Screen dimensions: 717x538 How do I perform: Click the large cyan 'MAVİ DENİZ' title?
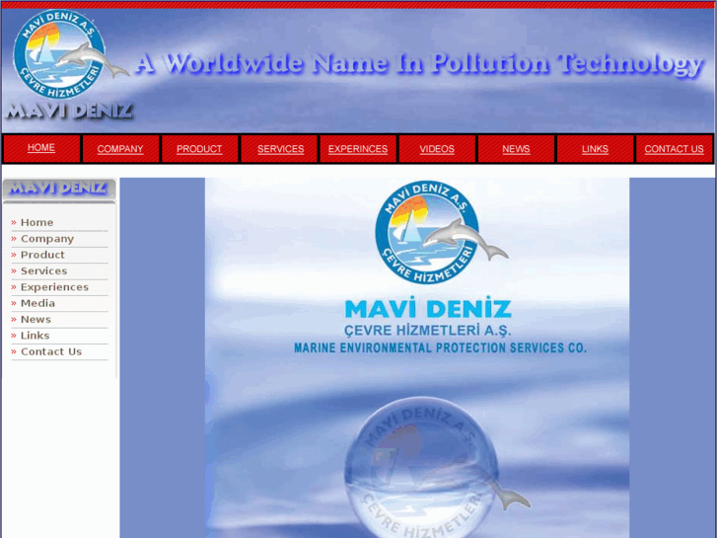click(428, 308)
